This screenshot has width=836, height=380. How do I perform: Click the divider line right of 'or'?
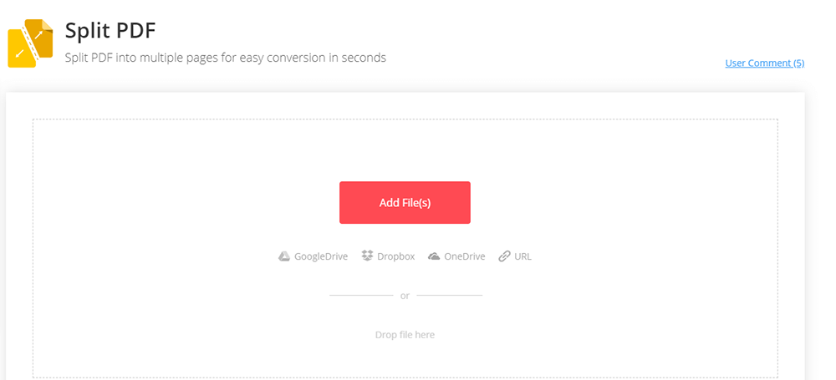tap(450, 295)
